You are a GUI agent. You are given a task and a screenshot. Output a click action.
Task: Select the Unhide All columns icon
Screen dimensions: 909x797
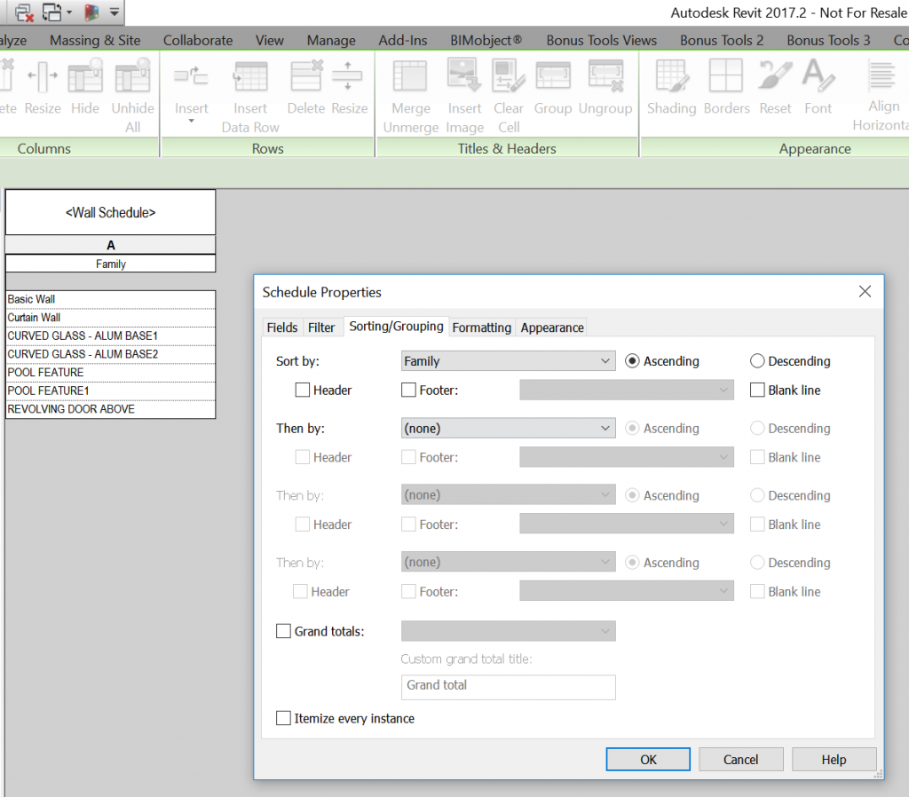pyautogui.click(x=132, y=86)
